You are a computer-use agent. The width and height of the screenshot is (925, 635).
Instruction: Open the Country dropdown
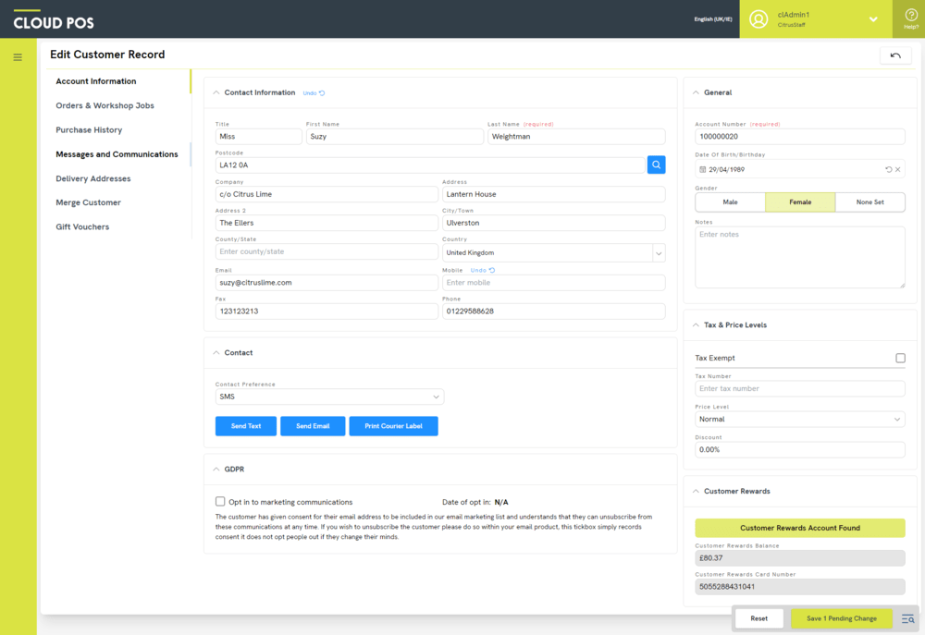pyautogui.click(x=659, y=253)
